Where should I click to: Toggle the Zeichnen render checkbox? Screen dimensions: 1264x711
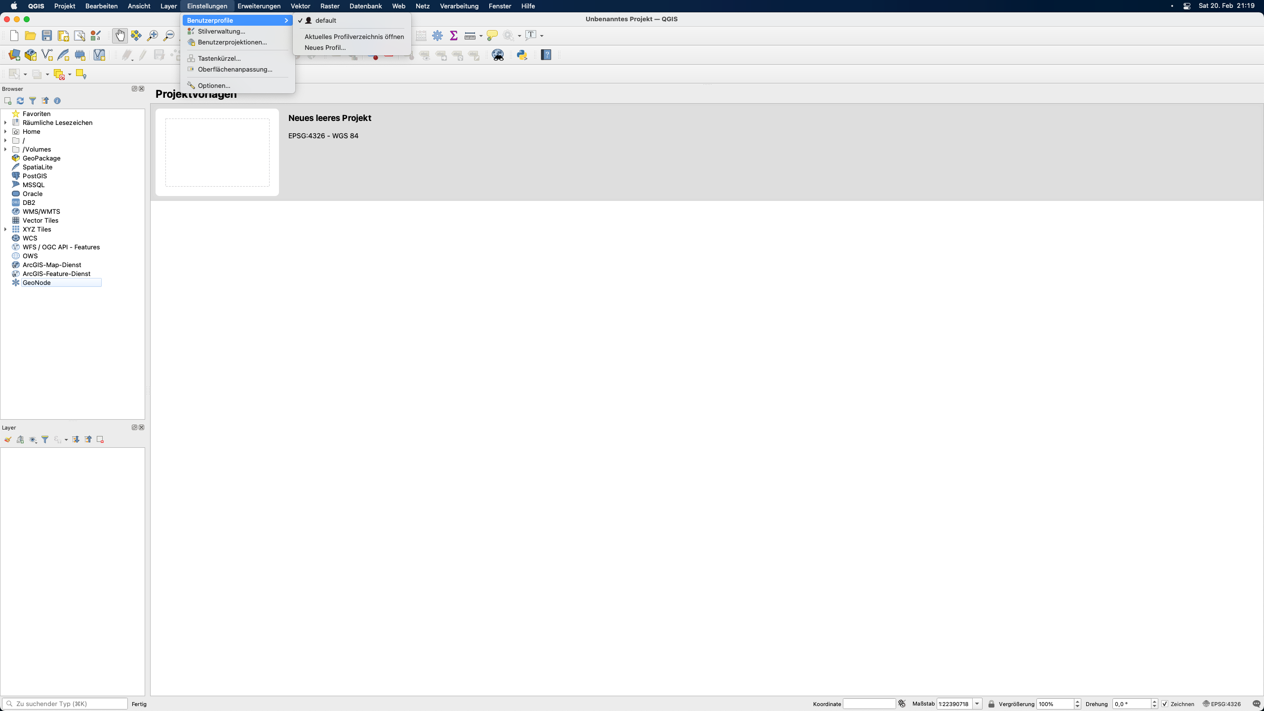1165,704
